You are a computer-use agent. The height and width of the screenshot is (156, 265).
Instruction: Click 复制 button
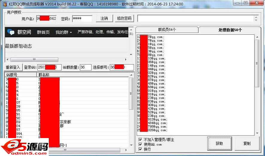pyautogui.click(x=247, y=144)
